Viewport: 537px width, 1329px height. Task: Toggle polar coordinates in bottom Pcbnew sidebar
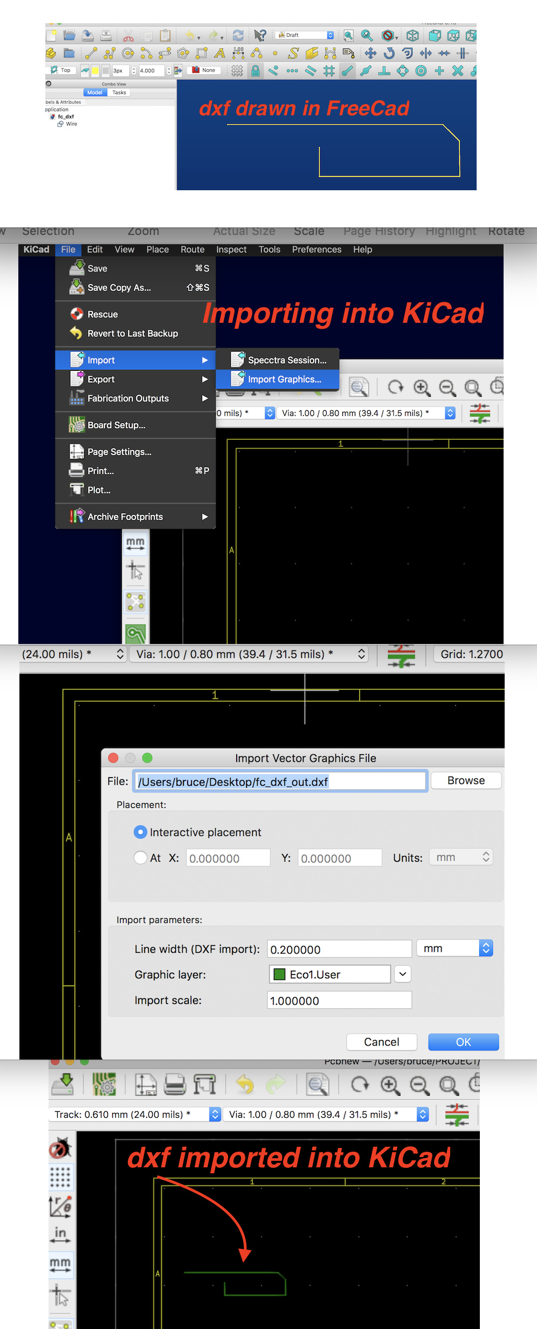[x=60, y=1206]
